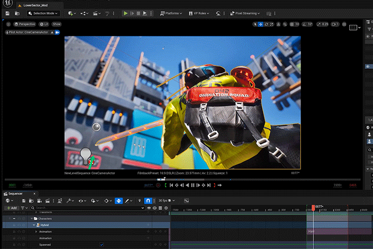Toggle looping arrow in viewport transport
Screen dimensions: 373x249
click(x=220, y=185)
